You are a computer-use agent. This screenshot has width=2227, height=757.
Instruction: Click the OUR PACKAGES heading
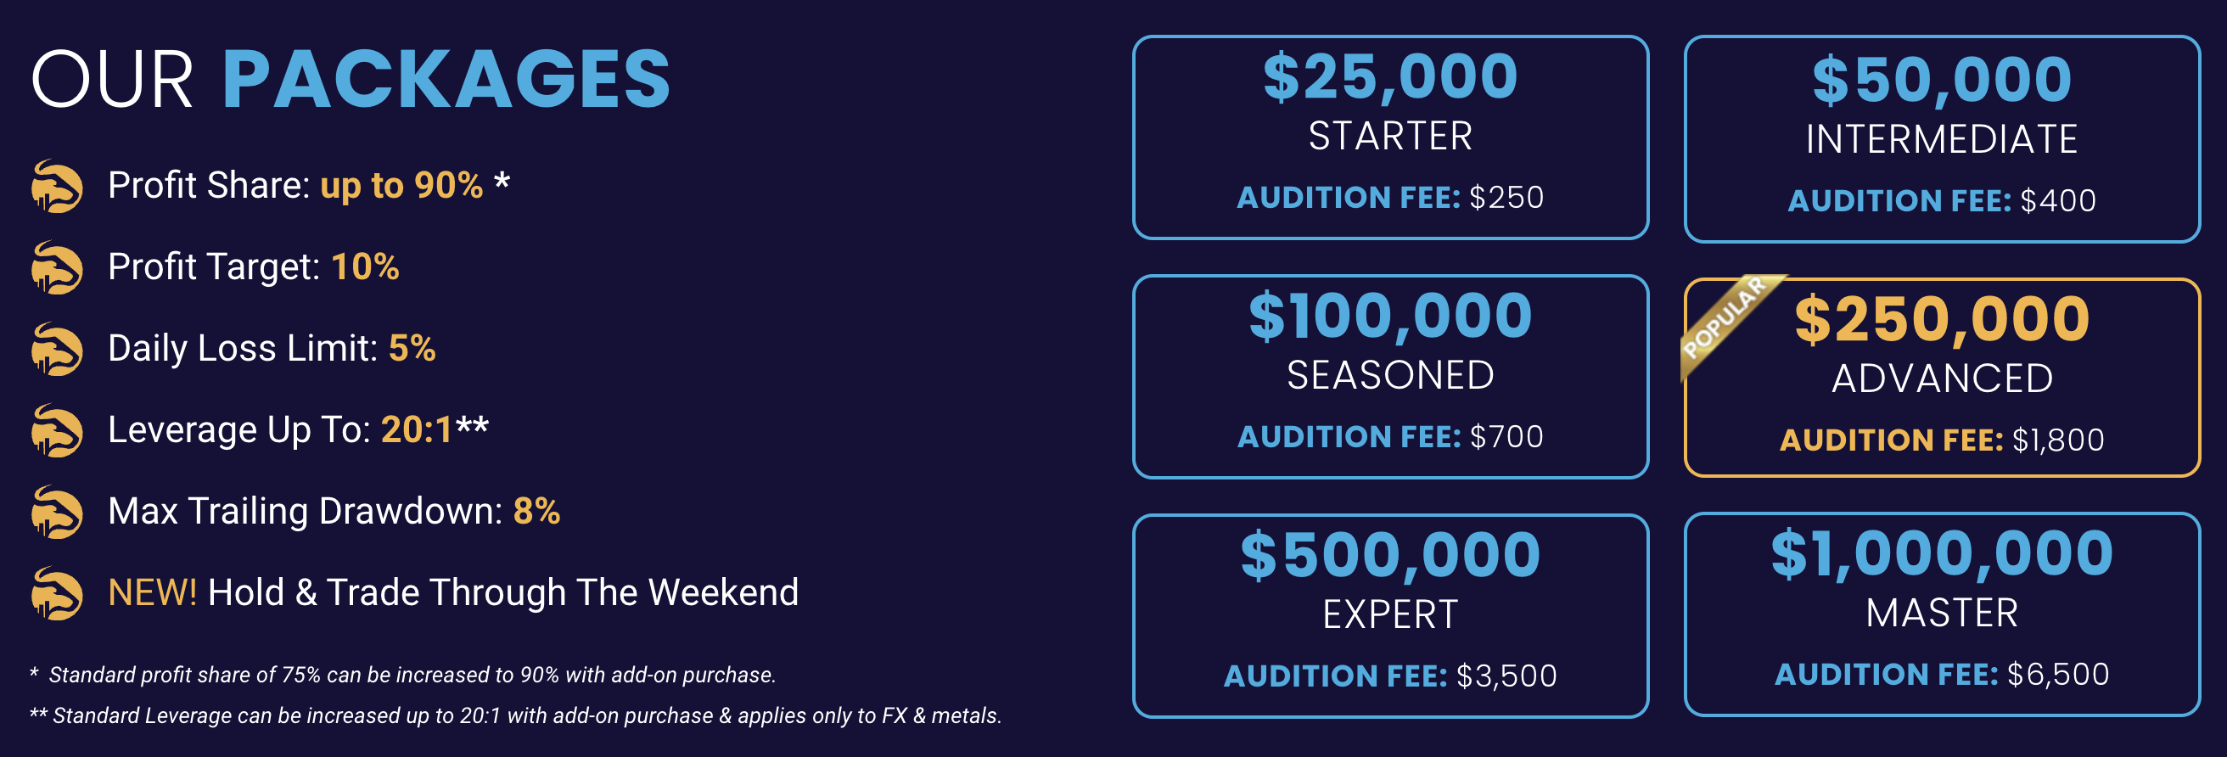[351, 80]
